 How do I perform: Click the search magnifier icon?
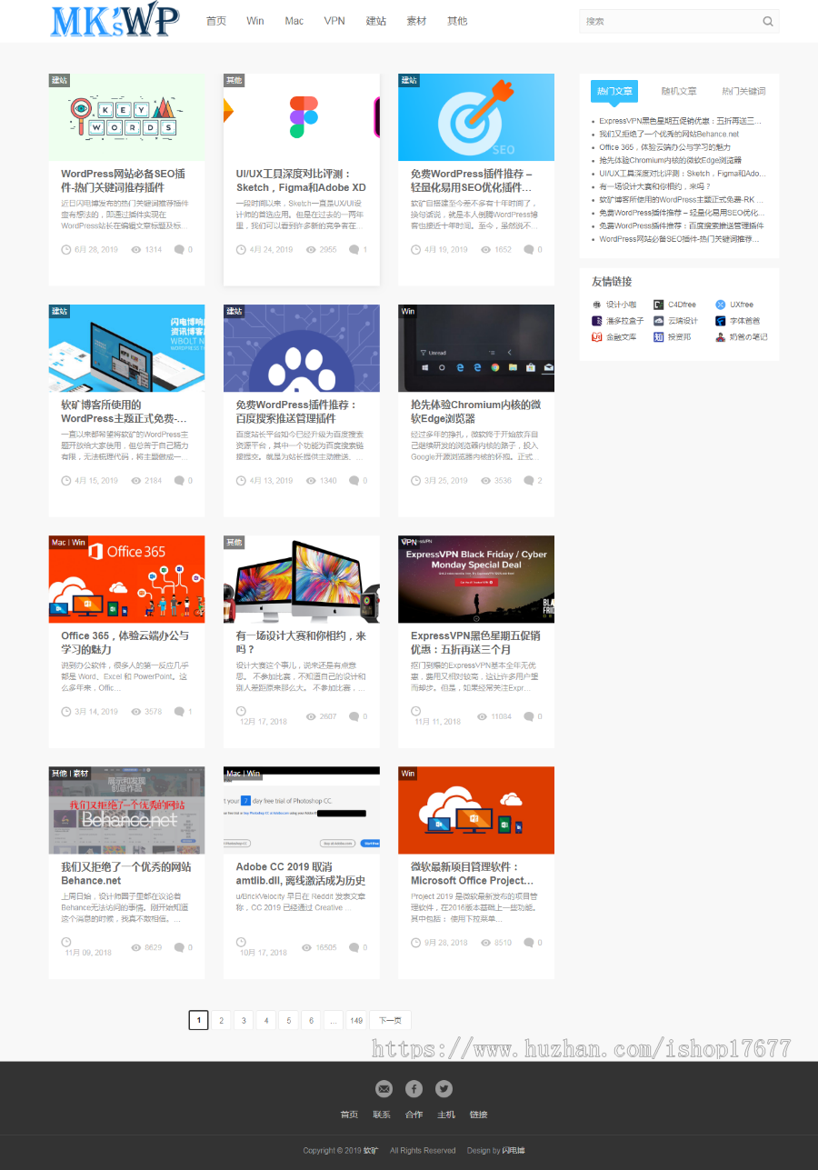pyautogui.click(x=768, y=21)
